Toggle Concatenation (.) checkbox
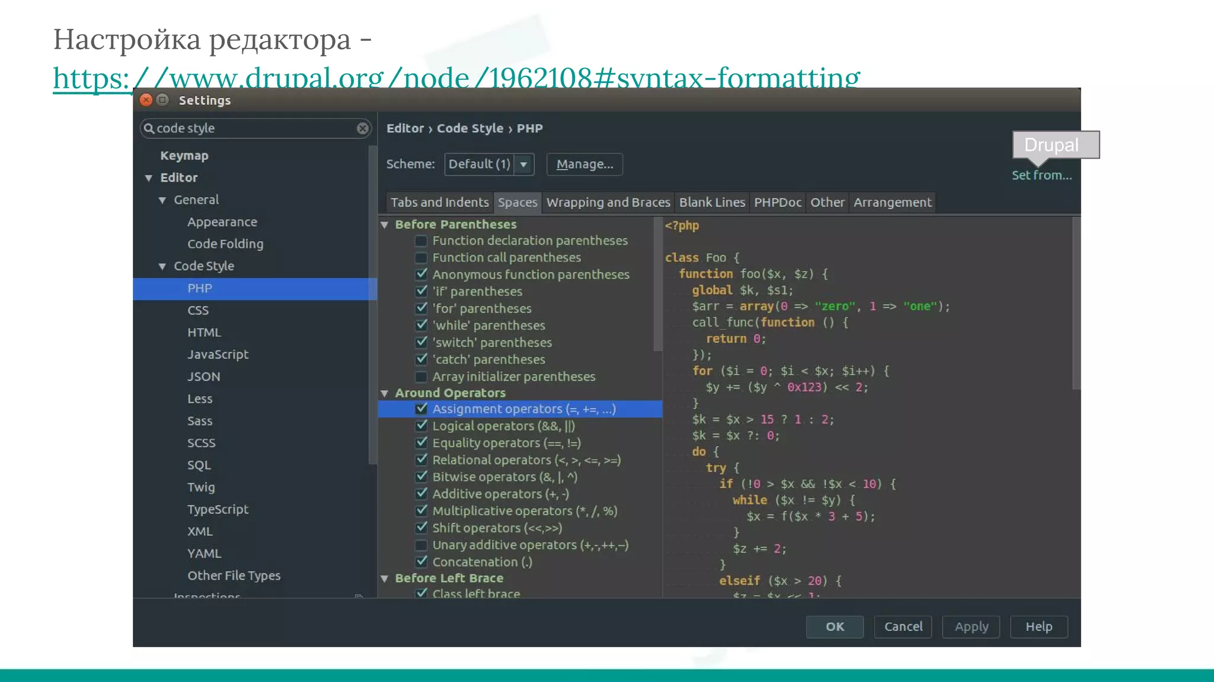The height and width of the screenshot is (682, 1214). (x=421, y=562)
